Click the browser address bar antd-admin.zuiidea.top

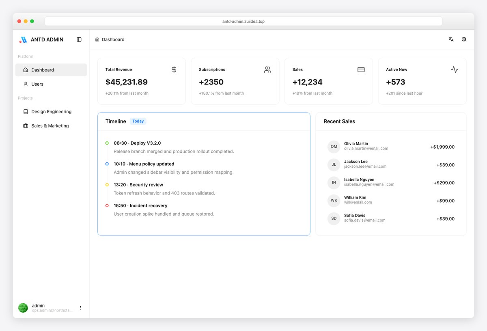click(x=243, y=21)
